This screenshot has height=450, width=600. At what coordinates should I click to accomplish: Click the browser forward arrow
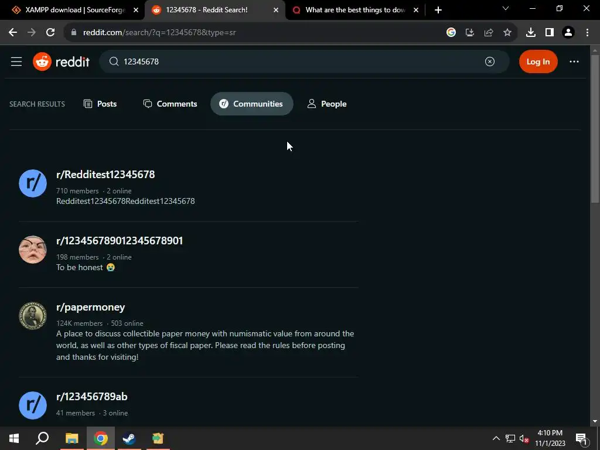tap(32, 33)
